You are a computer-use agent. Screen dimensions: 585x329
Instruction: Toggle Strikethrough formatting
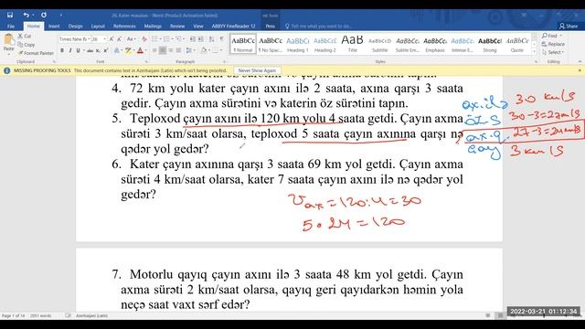pos(90,50)
